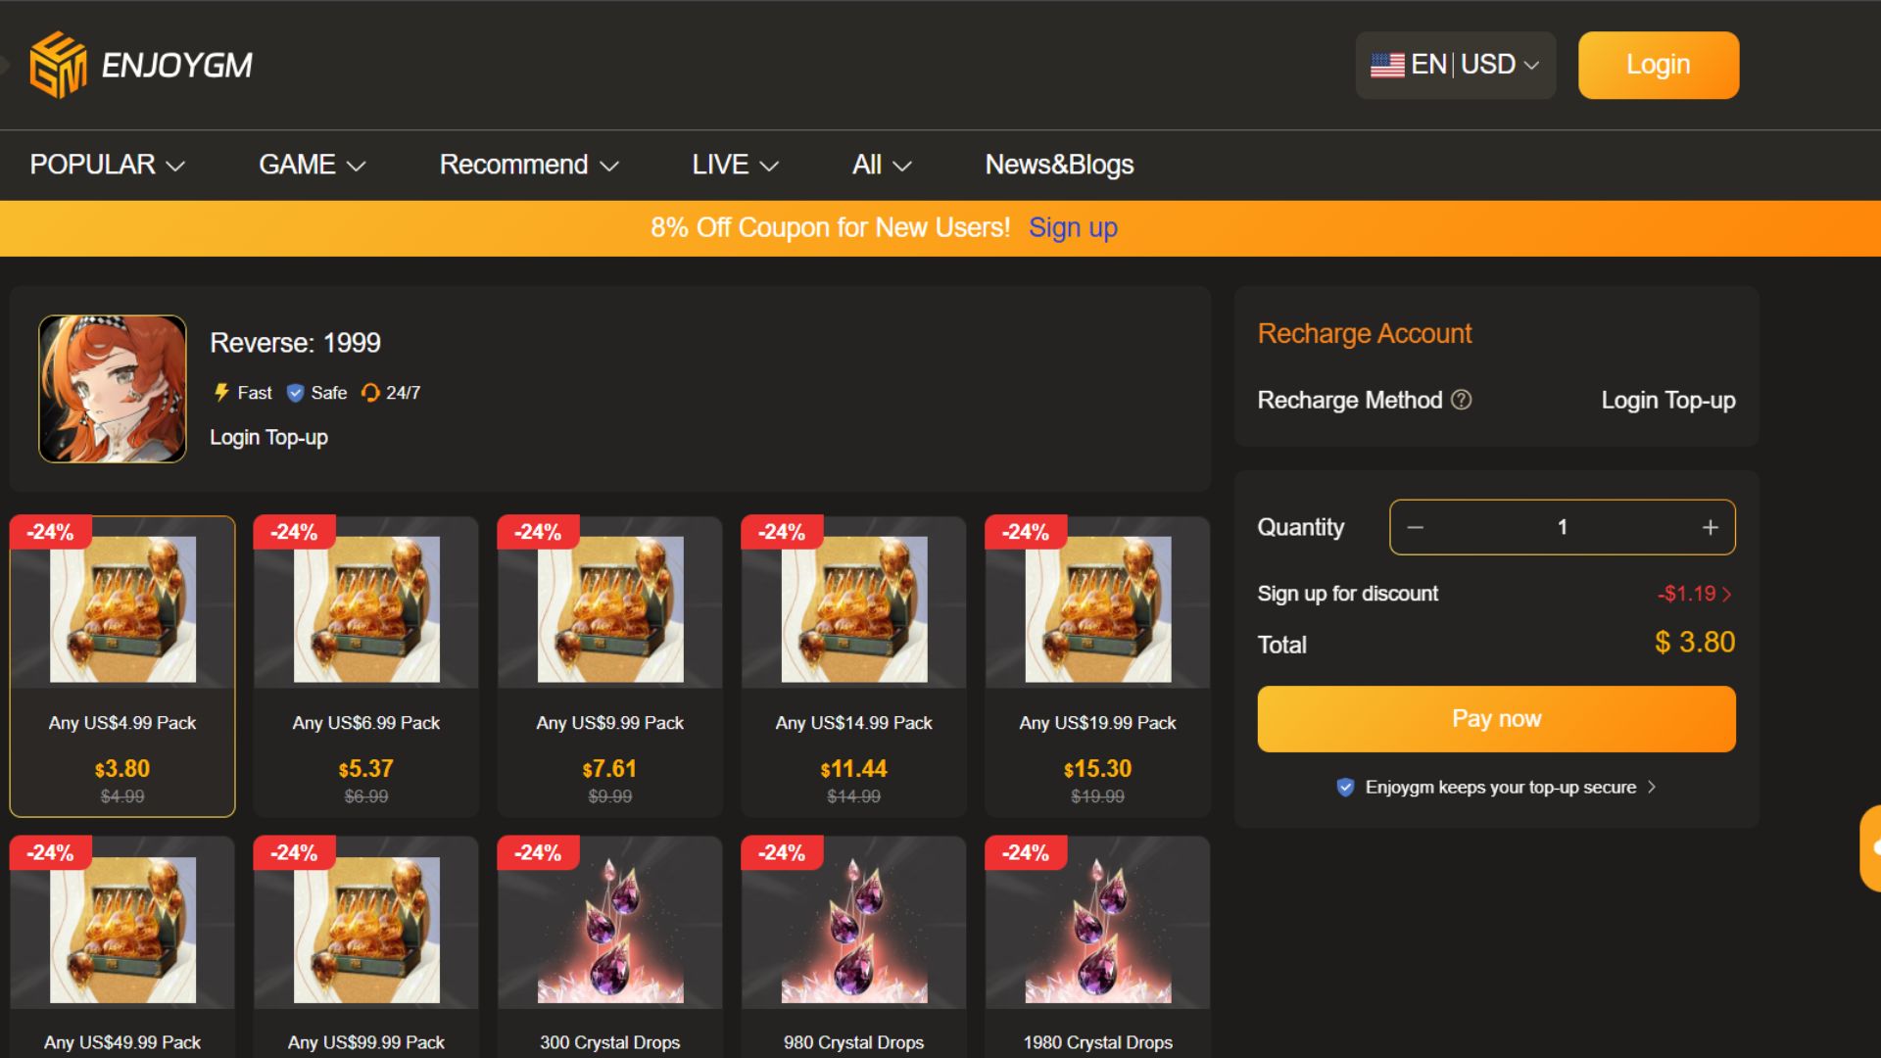The image size is (1881, 1058).
Task: Click the Login button
Action: pos(1658,65)
